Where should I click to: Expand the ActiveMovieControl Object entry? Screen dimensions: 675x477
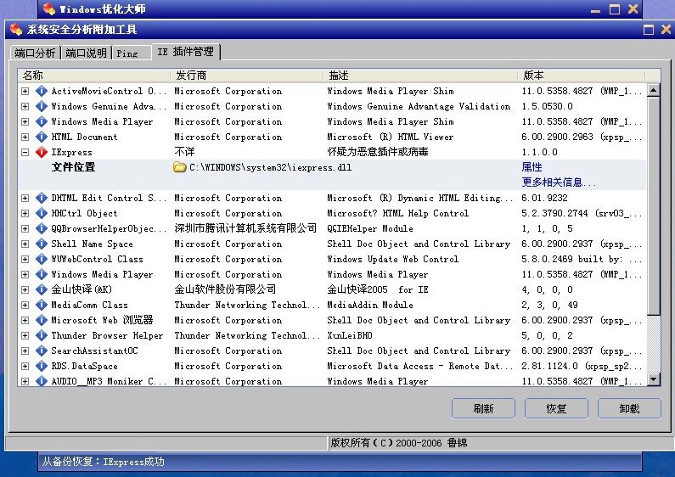(x=25, y=92)
